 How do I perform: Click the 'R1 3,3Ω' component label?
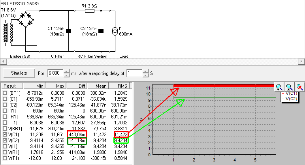89,6
